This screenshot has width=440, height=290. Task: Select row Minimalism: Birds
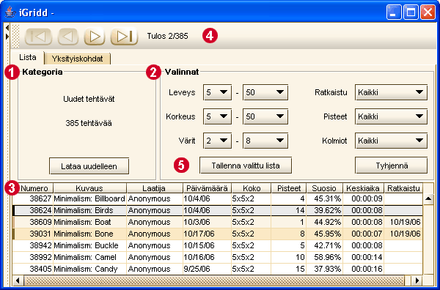218,210
